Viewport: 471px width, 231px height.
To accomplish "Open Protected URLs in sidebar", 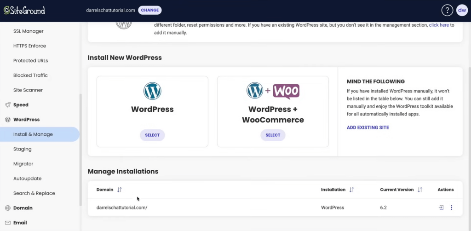I will point(31,61).
